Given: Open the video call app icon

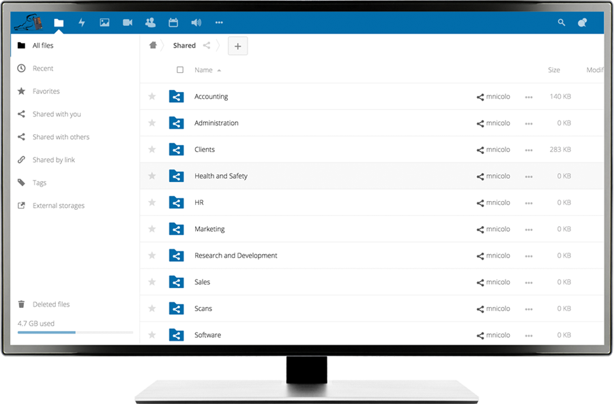Looking at the screenshot, I should coord(127,22).
